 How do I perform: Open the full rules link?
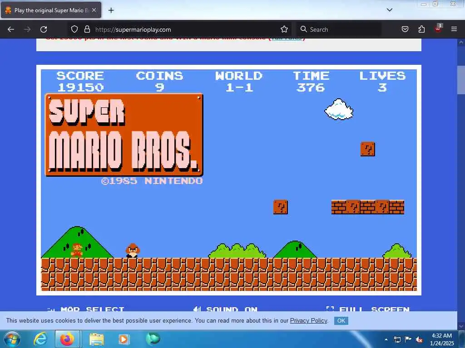[x=287, y=39]
